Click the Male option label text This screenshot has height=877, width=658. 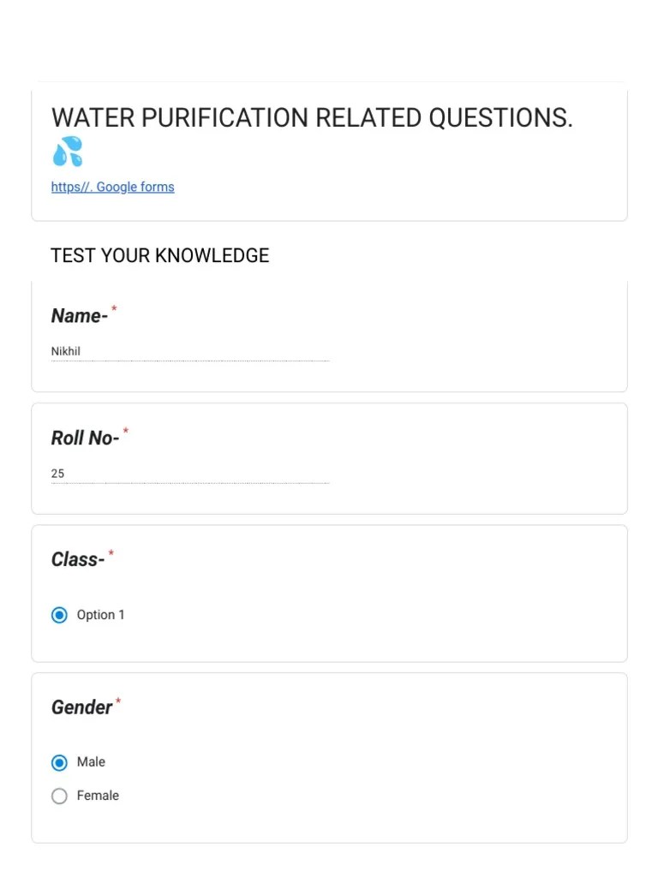click(x=92, y=762)
